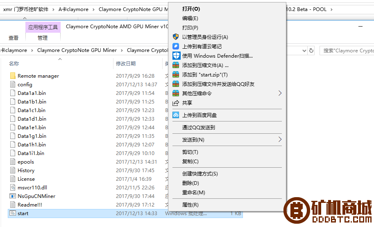This screenshot has height=227, width=374.
Task: Click the Remote manager folder icon
Action: pos(13,76)
